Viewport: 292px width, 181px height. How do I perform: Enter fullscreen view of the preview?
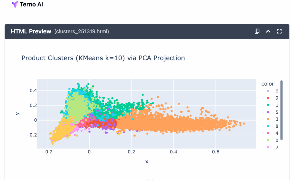point(279,31)
